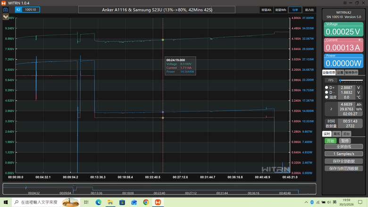Screen dimensions: 368x207
Task: Click the volume speaker tray icon
Action: coord(329,202)
